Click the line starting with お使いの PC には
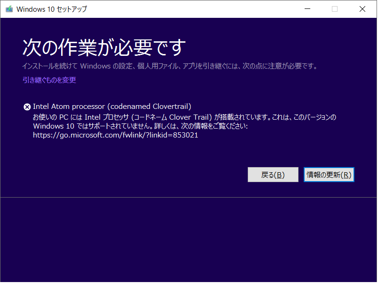Viewport: 385px width, 283px height. (x=185, y=117)
